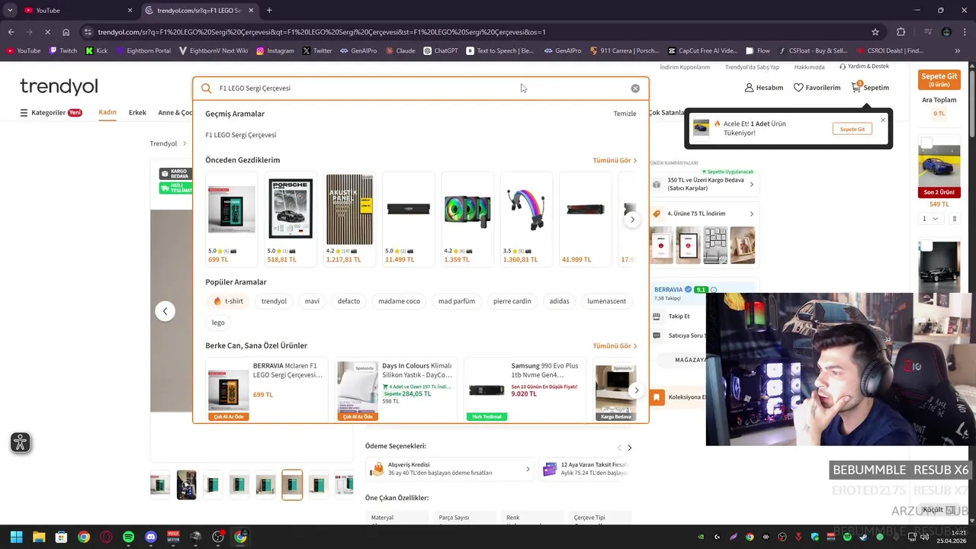Screen dimensions: 976x549
Task: Expand Alışveriş Kredisi payment option
Action: (x=448, y=469)
